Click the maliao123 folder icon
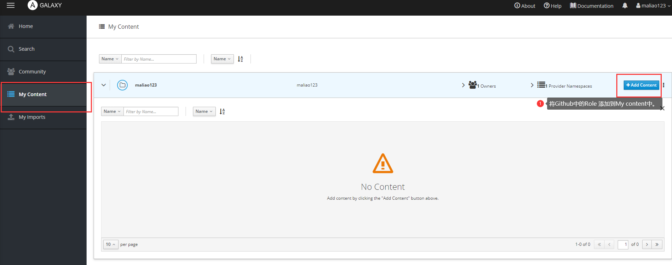This screenshot has height=265, width=672. (122, 85)
